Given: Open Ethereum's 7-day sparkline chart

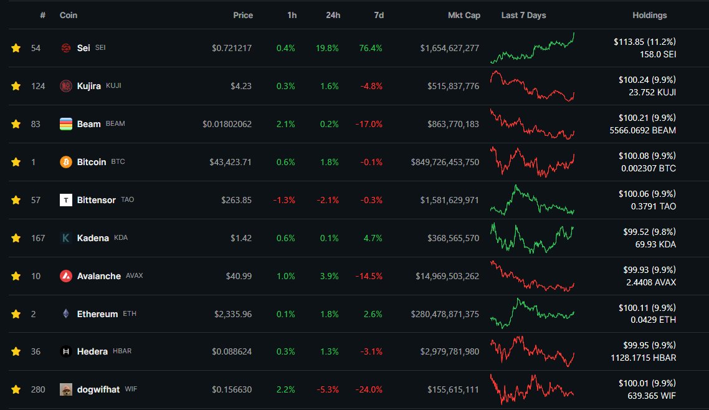Looking at the screenshot, I should tap(532, 313).
